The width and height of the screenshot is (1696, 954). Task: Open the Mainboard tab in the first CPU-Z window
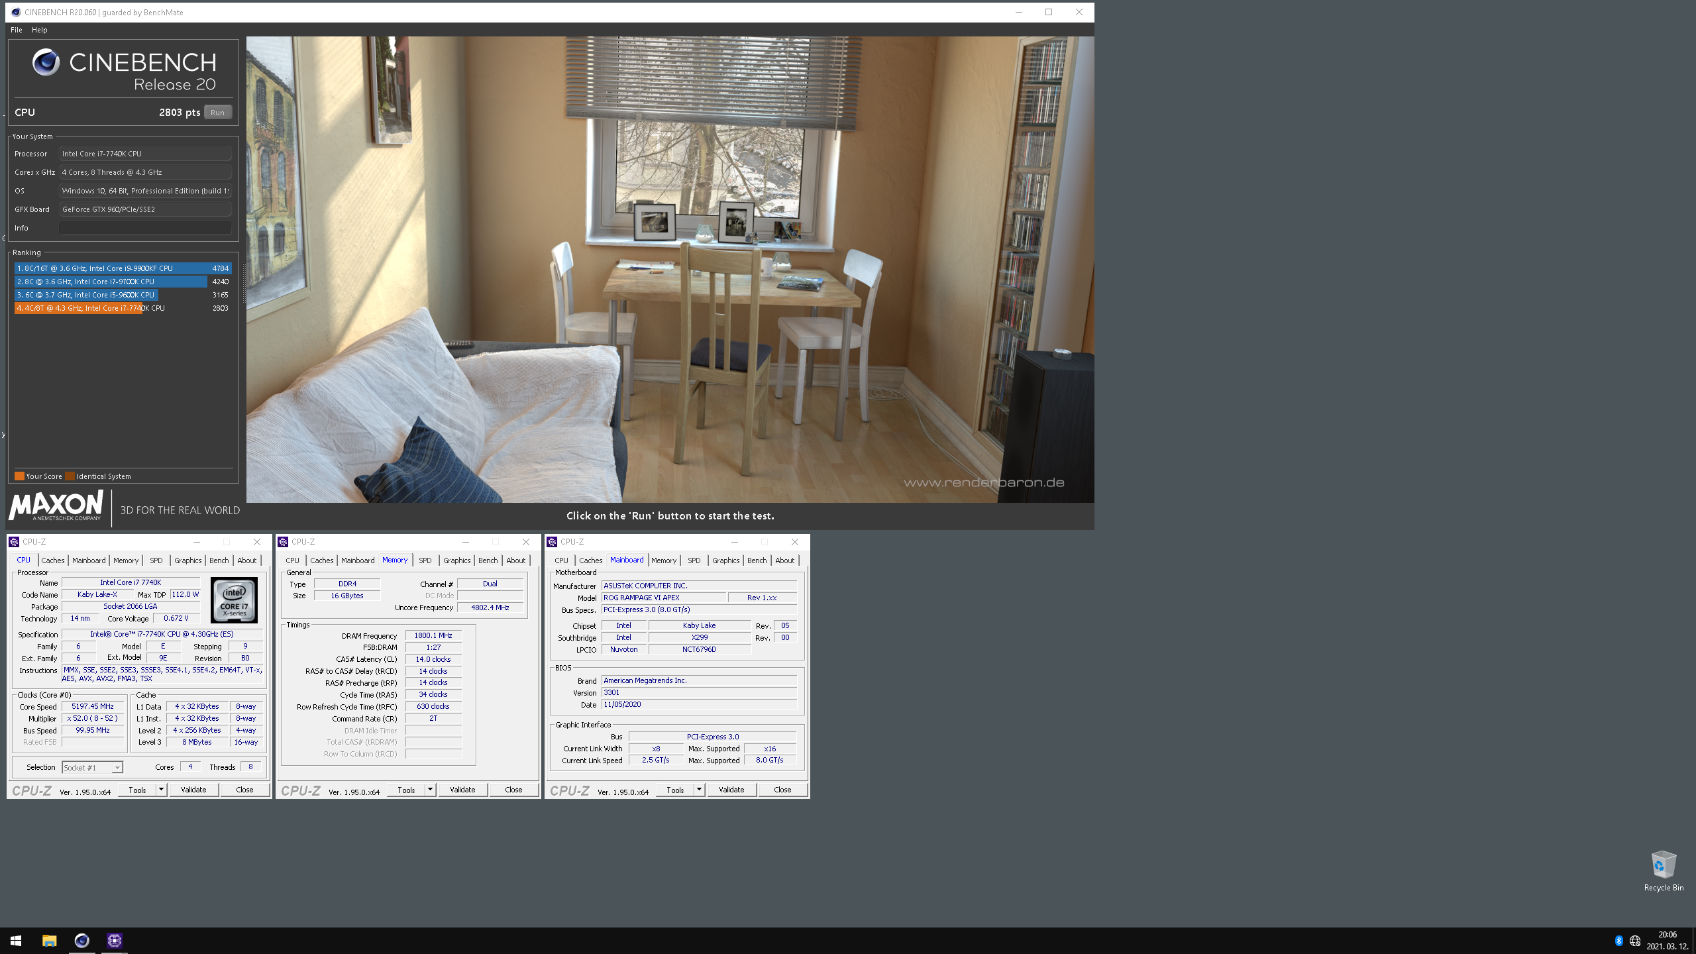(x=89, y=560)
